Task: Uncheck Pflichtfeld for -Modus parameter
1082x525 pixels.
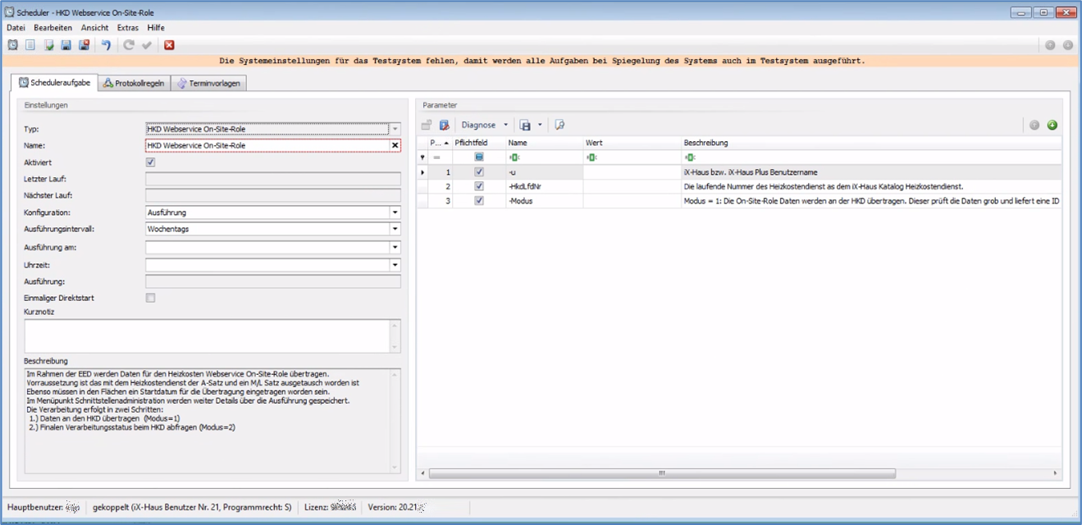Action: point(479,201)
